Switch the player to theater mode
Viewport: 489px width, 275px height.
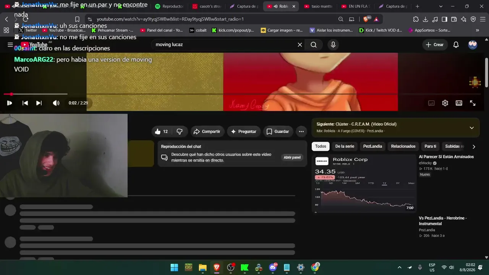(x=459, y=103)
